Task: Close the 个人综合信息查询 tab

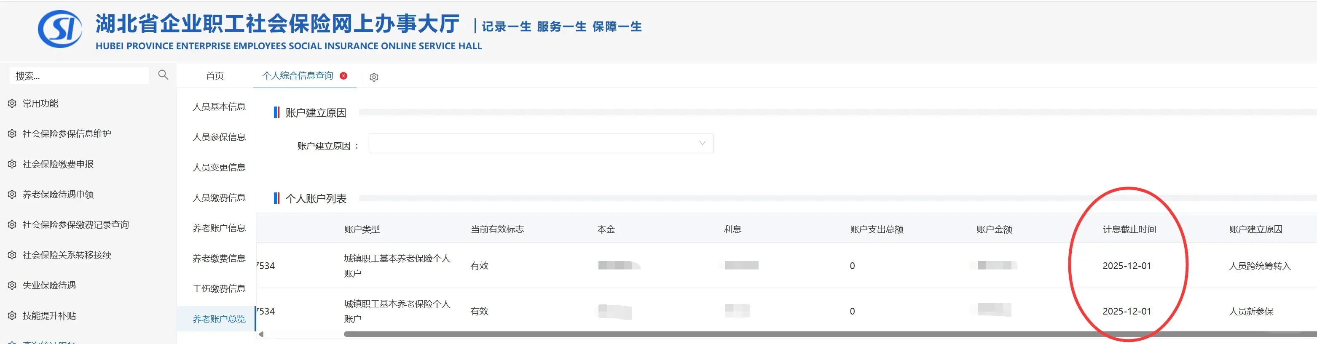Action: 343,76
